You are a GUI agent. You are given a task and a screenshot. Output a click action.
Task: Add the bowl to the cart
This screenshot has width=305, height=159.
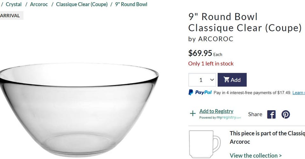click(x=232, y=80)
